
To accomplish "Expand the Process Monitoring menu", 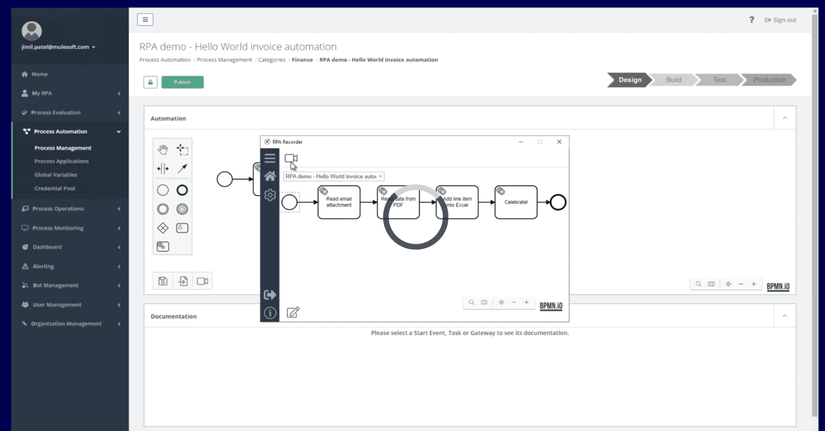I will [70, 228].
